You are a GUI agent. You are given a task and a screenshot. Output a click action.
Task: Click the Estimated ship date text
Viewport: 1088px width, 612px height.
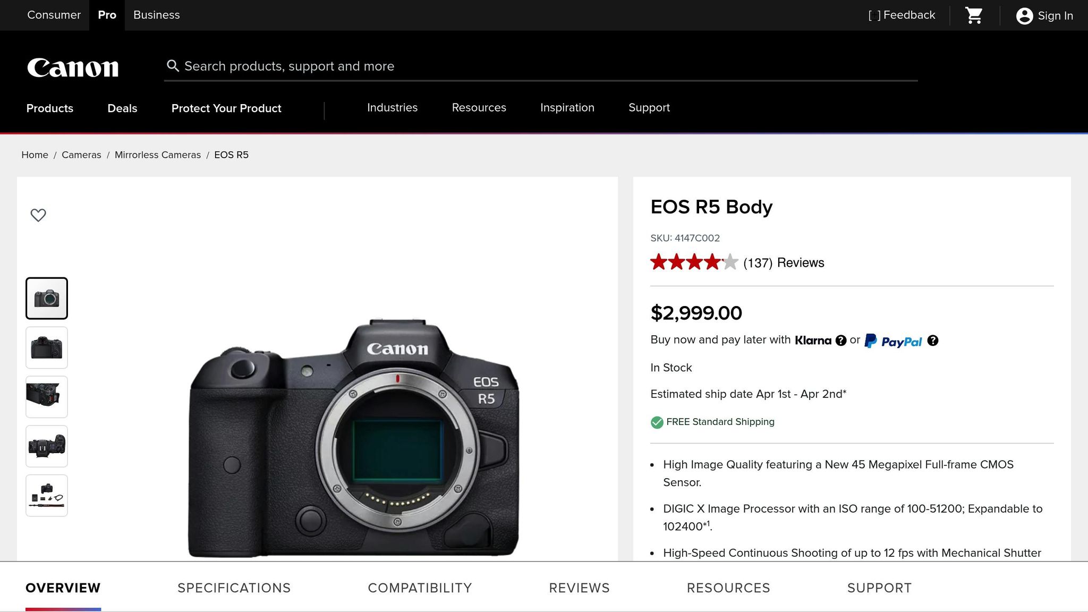tap(748, 394)
